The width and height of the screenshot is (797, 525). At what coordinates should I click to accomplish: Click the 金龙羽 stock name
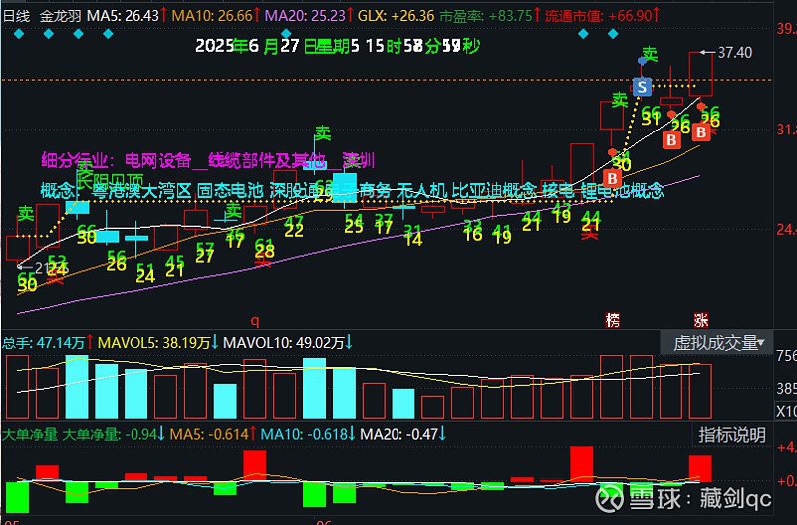(61, 16)
